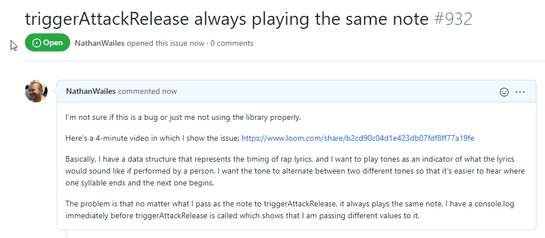Click the issue number #932
Viewport: 545px width, 238px height.
453,19
